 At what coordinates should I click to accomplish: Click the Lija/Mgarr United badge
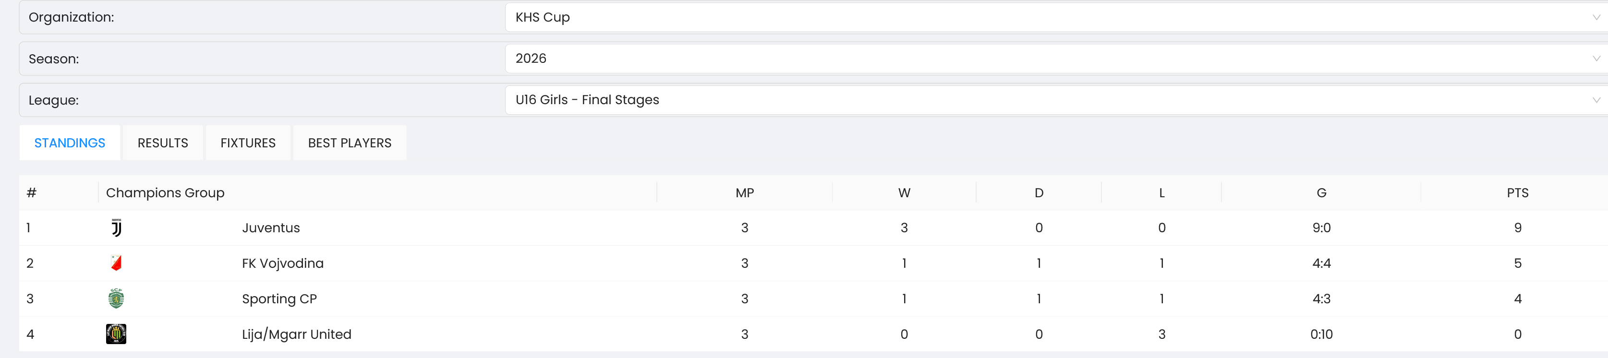[x=116, y=334]
